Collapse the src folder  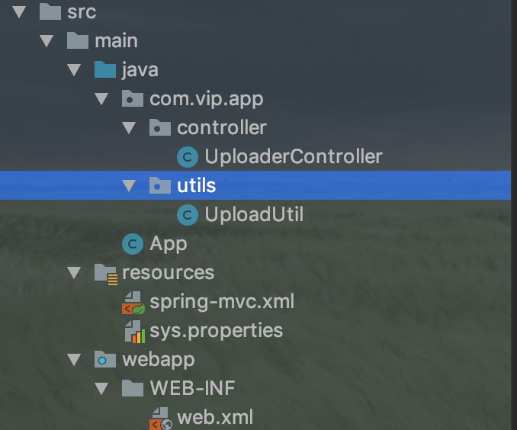coord(19,12)
